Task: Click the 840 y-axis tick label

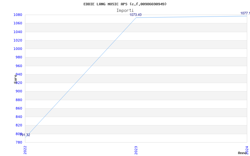Action: [19, 117]
